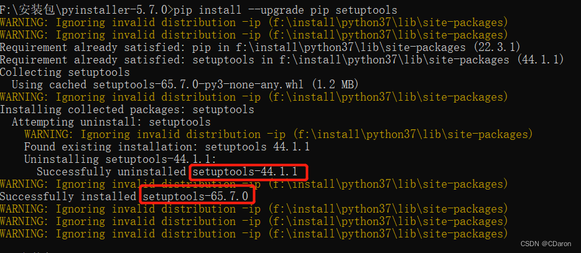Click the indented WARNING line under Attempting uninstall
This screenshot has width=581, height=253.
click(279, 134)
